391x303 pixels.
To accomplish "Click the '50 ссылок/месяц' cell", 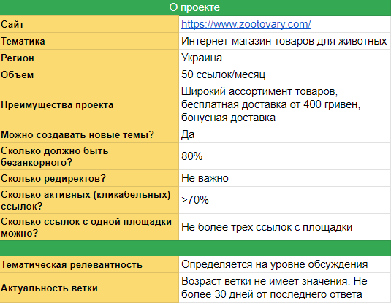I will point(285,74).
